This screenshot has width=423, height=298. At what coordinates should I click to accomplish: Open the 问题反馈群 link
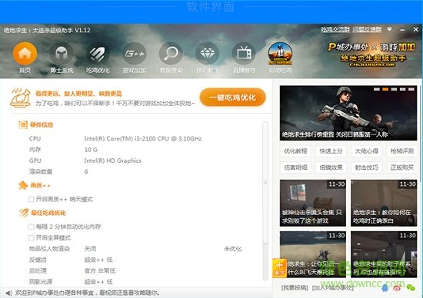pyautogui.click(x=367, y=29)
